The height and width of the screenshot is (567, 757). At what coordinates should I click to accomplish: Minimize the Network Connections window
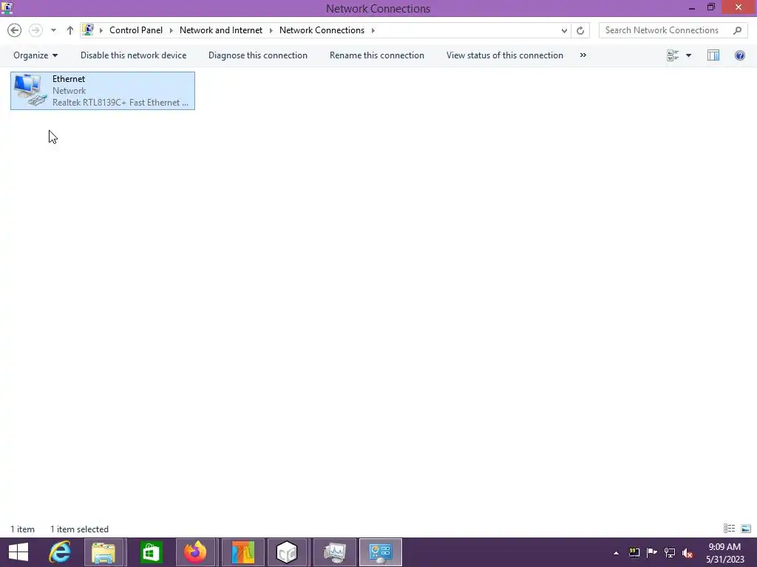(x=692, y=7)
